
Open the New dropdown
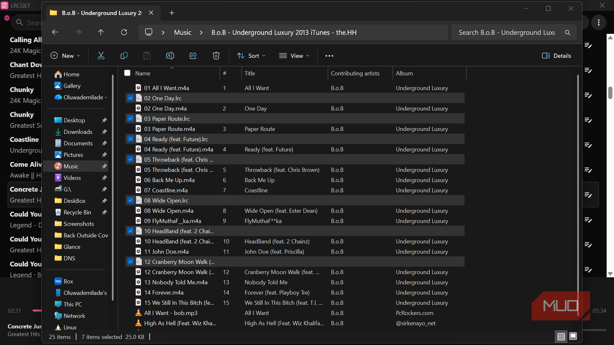coord(65,56)
